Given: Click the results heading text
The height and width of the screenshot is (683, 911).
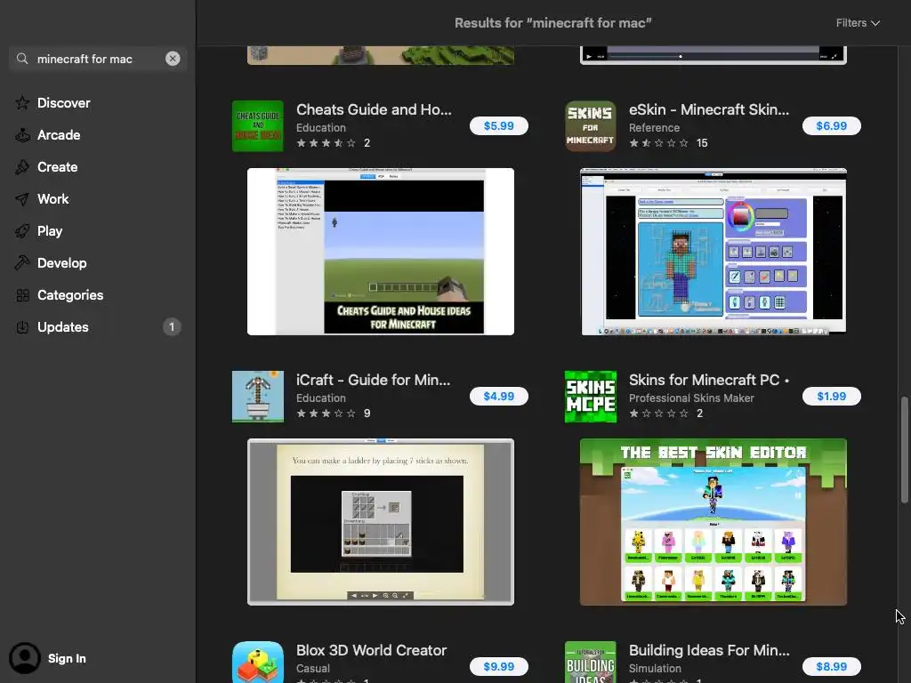Looking at the screenshot, I should pos(552,22).
